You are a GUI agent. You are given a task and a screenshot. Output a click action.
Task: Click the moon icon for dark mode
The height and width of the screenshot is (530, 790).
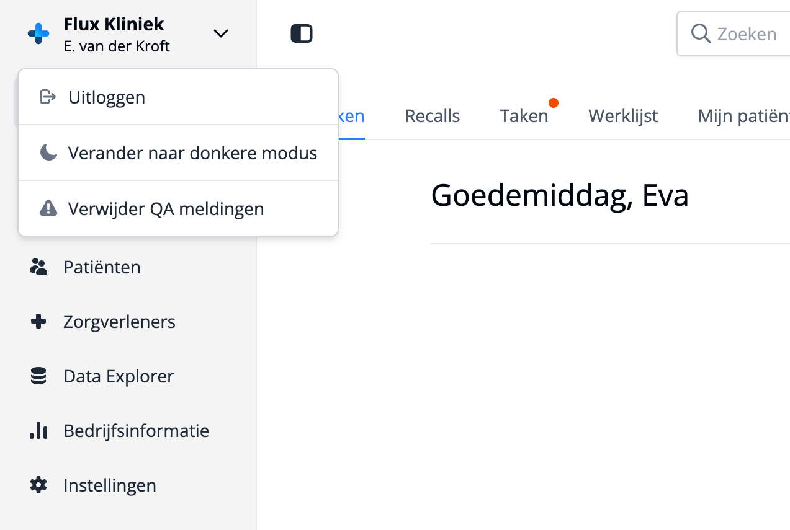click(48, 152)
